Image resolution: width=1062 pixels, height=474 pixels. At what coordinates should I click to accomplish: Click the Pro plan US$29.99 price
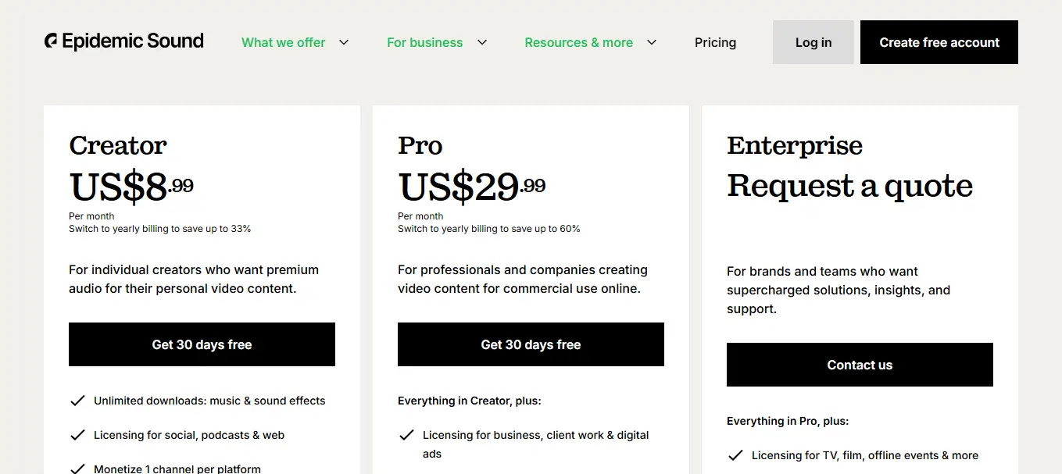[x=472, y=187]
